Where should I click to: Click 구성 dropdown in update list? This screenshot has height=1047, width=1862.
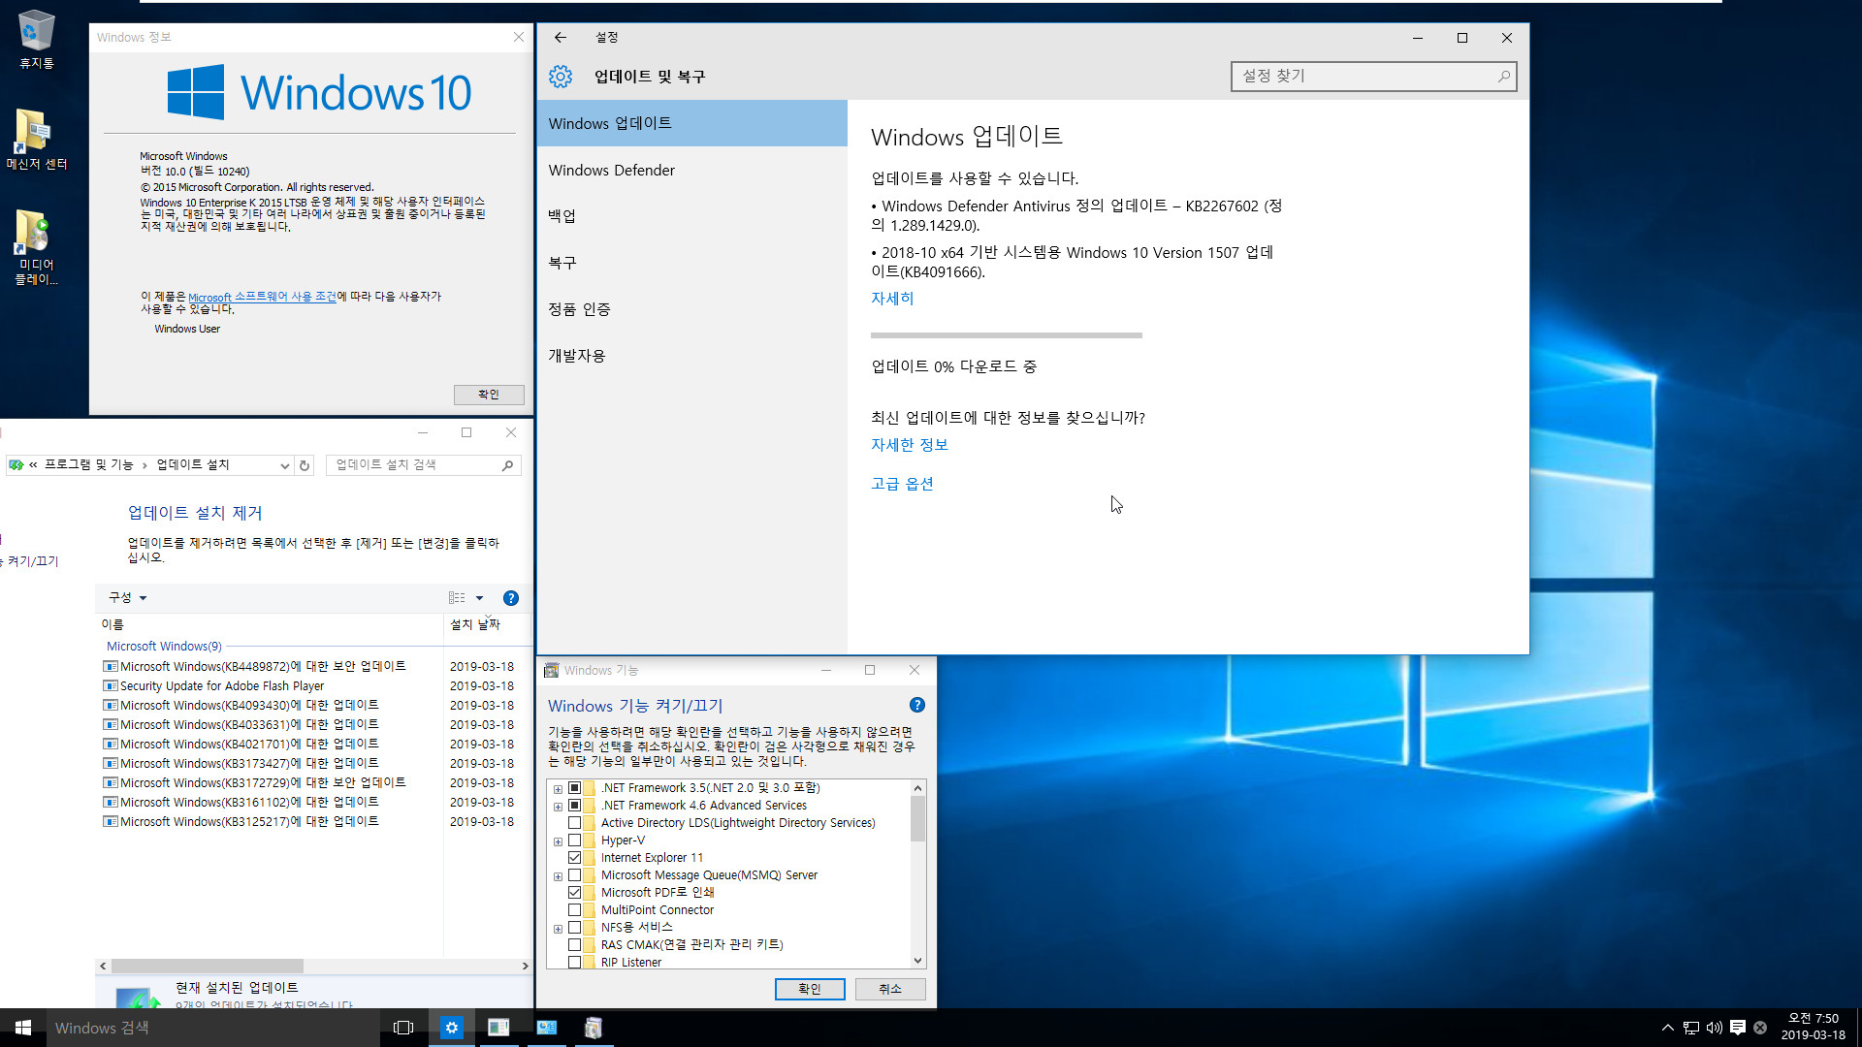pos(124,597)
